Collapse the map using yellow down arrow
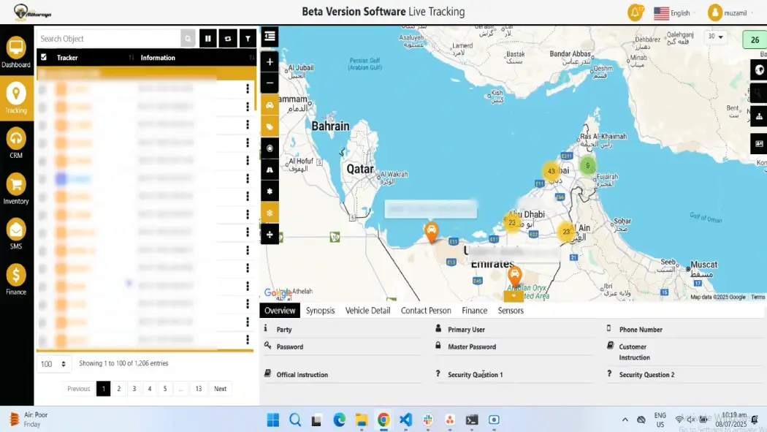This screenshot has height=432, width=767. pyautogui.click(x=513, y=297)
